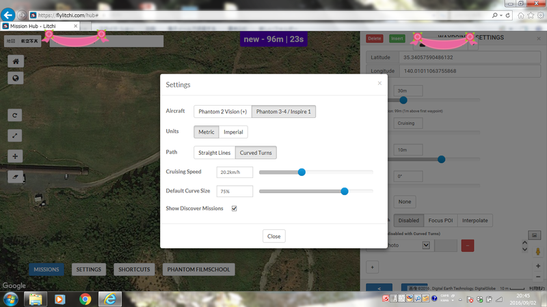Click the 10m curve size slider handle
547x307 pixels.
pos(441,160)
